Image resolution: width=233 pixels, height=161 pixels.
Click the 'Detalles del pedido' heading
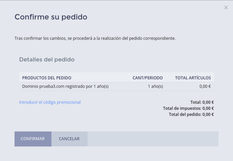point(47,60)
